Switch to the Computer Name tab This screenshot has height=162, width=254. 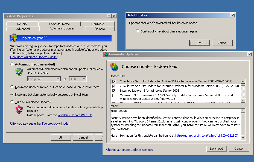[59, 24]
